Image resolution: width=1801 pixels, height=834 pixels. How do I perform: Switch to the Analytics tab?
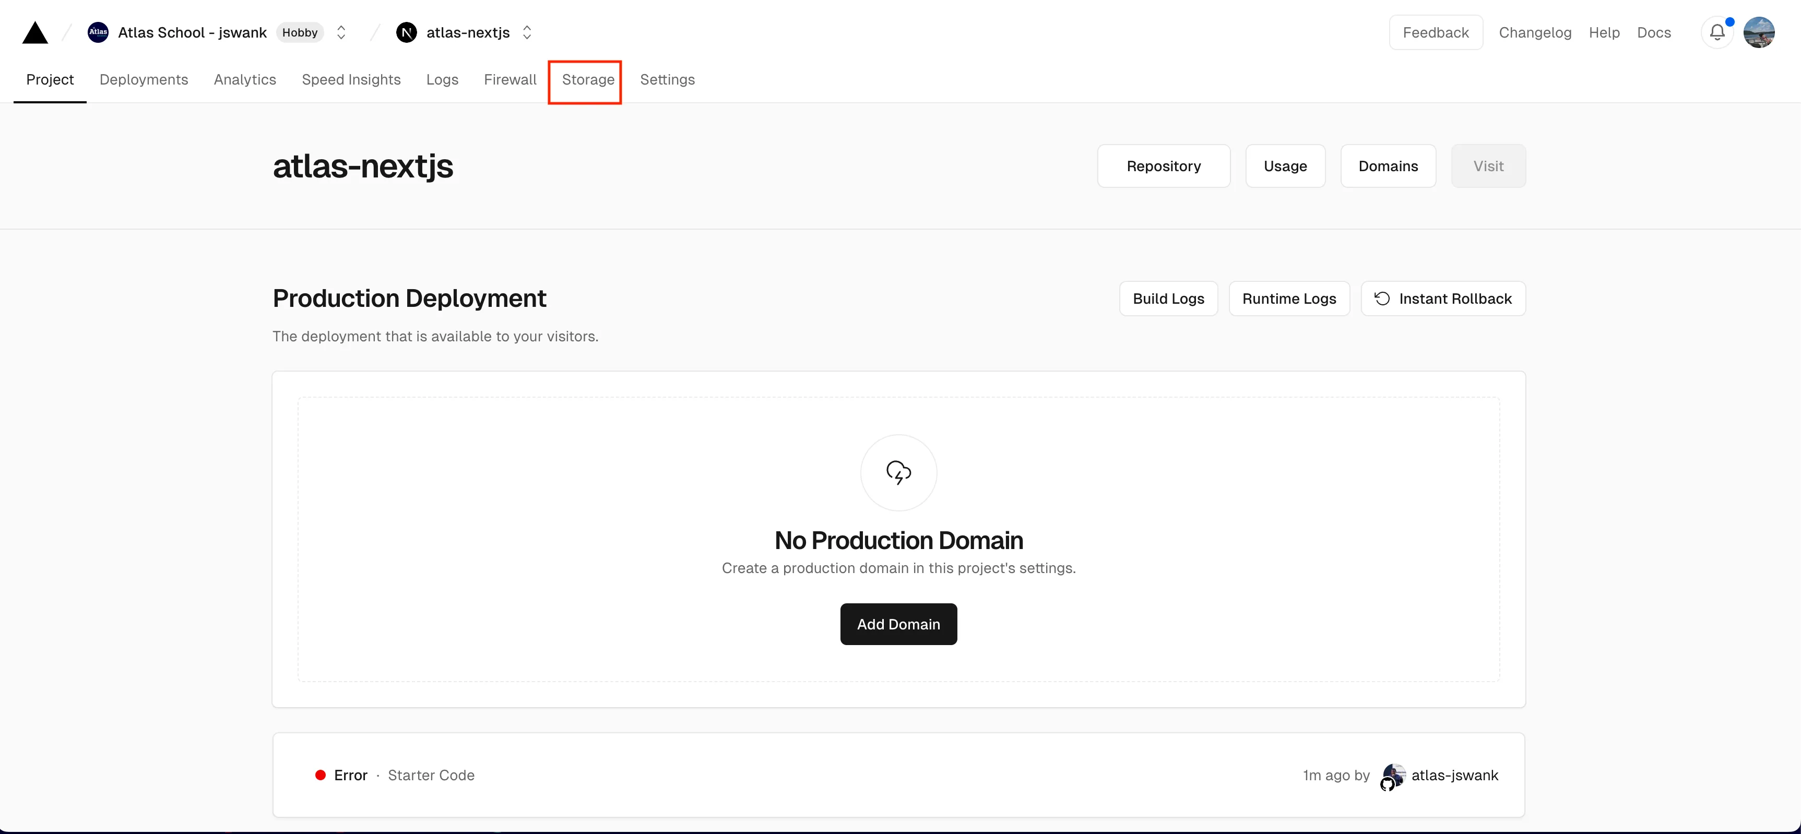click(x=245, y=80)
